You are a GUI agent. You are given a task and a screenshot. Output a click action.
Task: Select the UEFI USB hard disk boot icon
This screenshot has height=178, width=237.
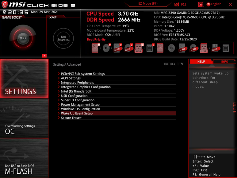[117, 48]
